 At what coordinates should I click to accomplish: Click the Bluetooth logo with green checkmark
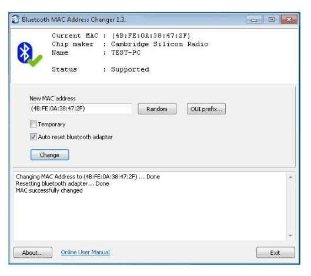[x=30, y=55]
